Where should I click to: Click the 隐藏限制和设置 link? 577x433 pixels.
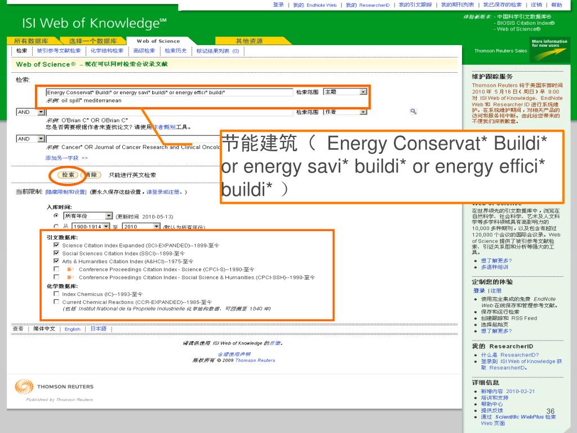pyautogui.click(x=66, y=192)
